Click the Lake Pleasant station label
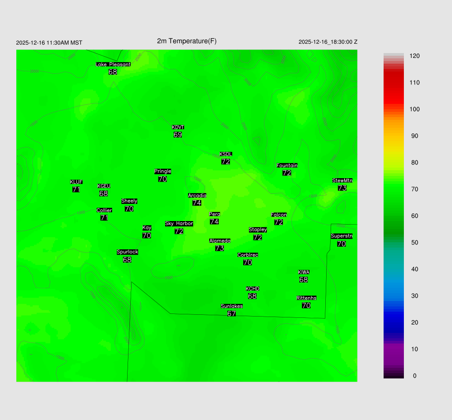This screenshot has height=420, width=452. 113,65
